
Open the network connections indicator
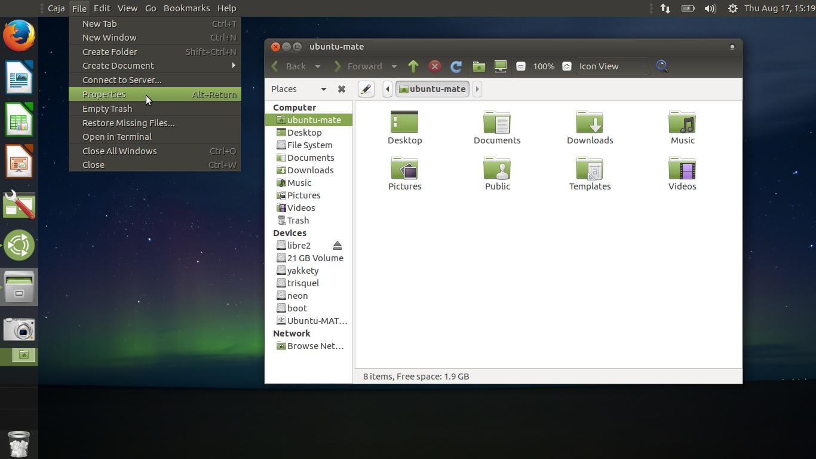pos(665,8)
